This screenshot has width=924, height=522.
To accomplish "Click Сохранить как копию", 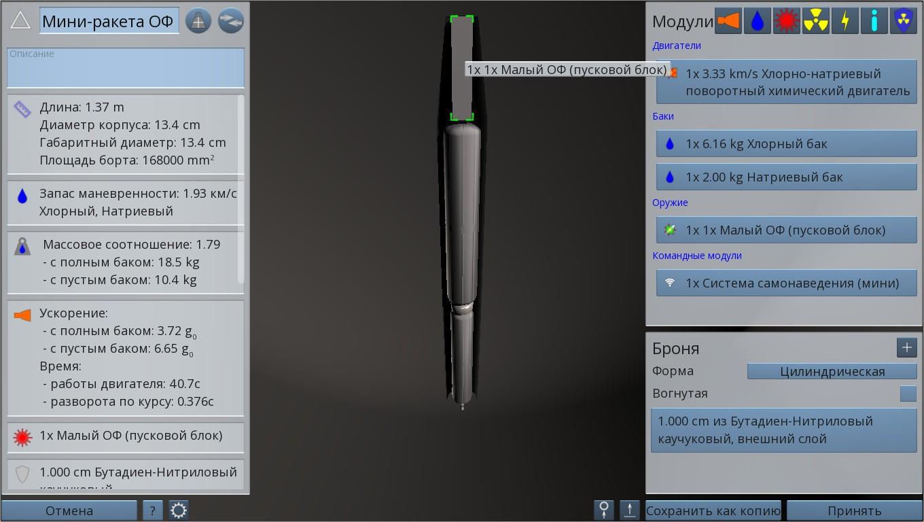I will pos(713,510).
